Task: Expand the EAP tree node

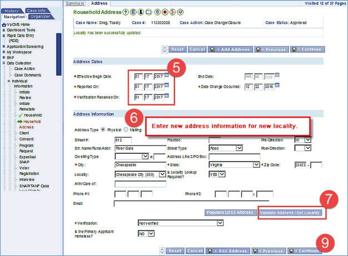Action: coord(3,58)
